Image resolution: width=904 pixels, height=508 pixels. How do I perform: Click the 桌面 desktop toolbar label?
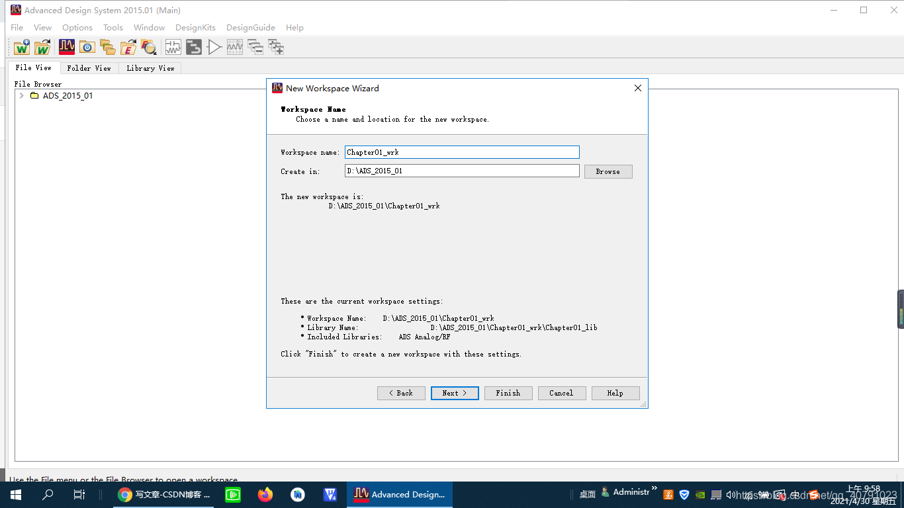click(x=588, y=494)
